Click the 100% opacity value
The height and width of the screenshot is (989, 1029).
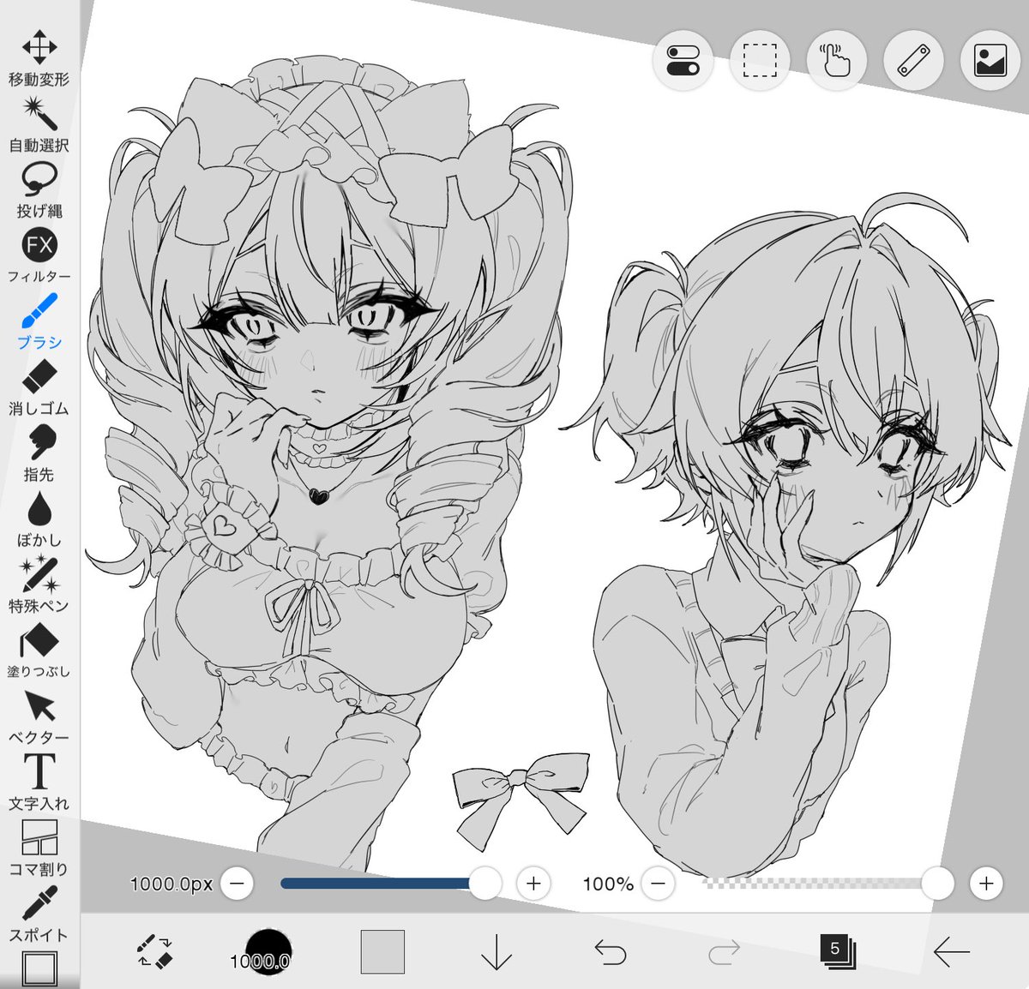(608, 884)
